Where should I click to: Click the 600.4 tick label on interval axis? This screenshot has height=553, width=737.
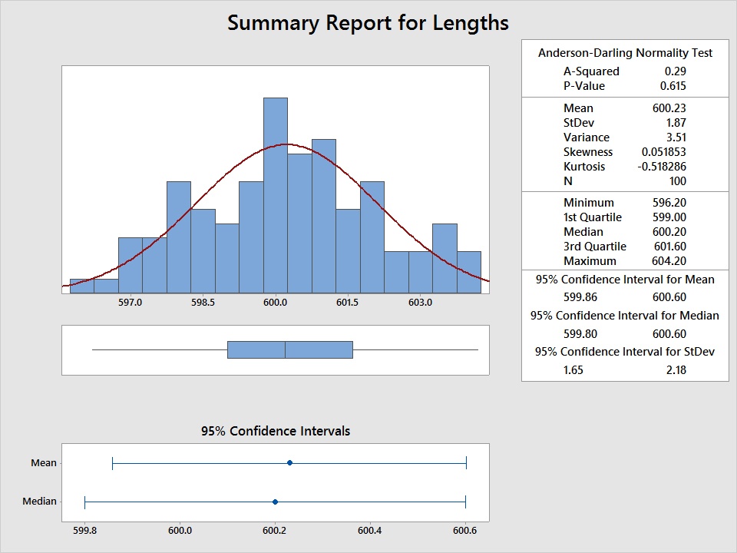click(370, 530)
